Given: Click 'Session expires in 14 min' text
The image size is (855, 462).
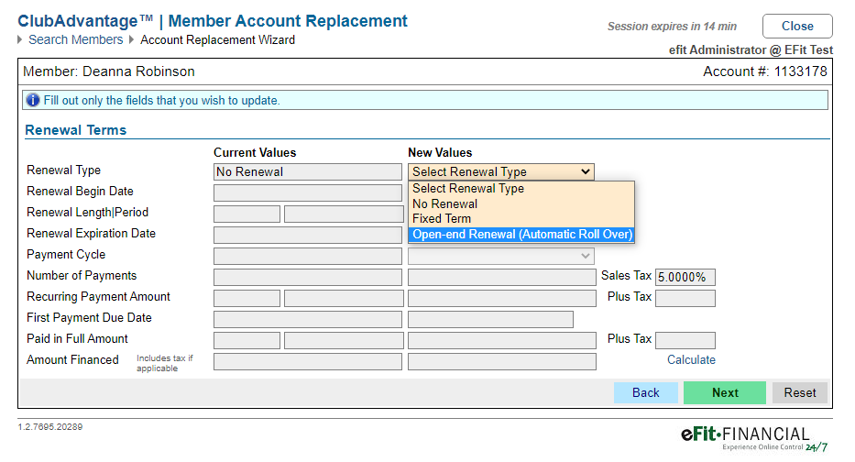Looking at the screenshot, I should point(672,27).
